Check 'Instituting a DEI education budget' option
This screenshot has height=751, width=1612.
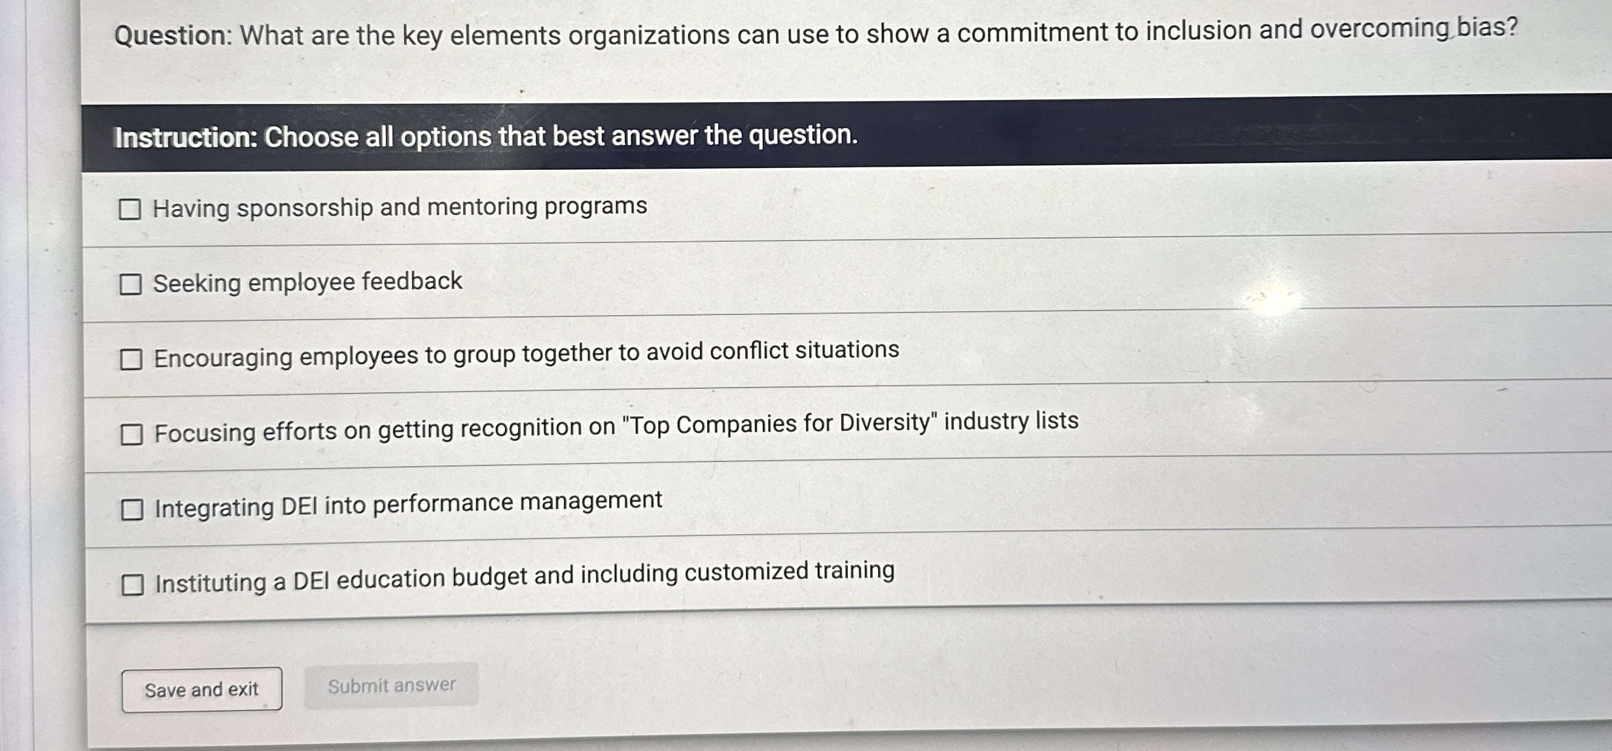click(131, 584)
